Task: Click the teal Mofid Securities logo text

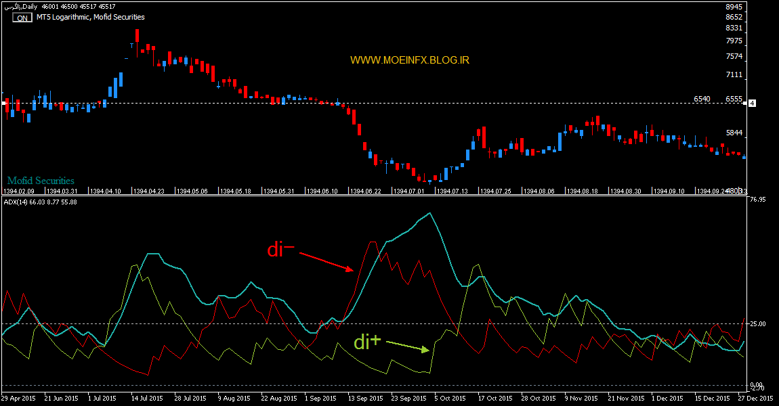Action: (x=41, y=181)
